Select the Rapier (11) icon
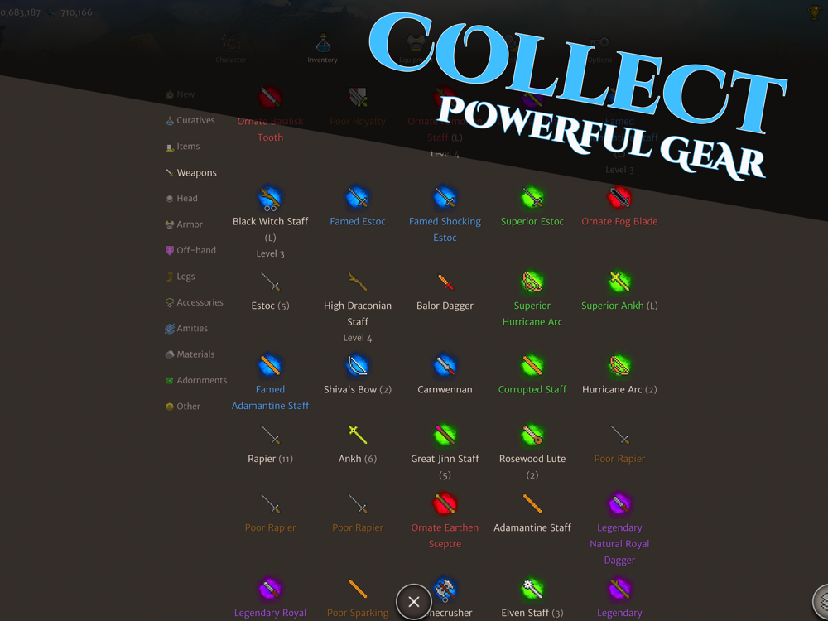Screen dimensions: 828x621 point(271,436)
